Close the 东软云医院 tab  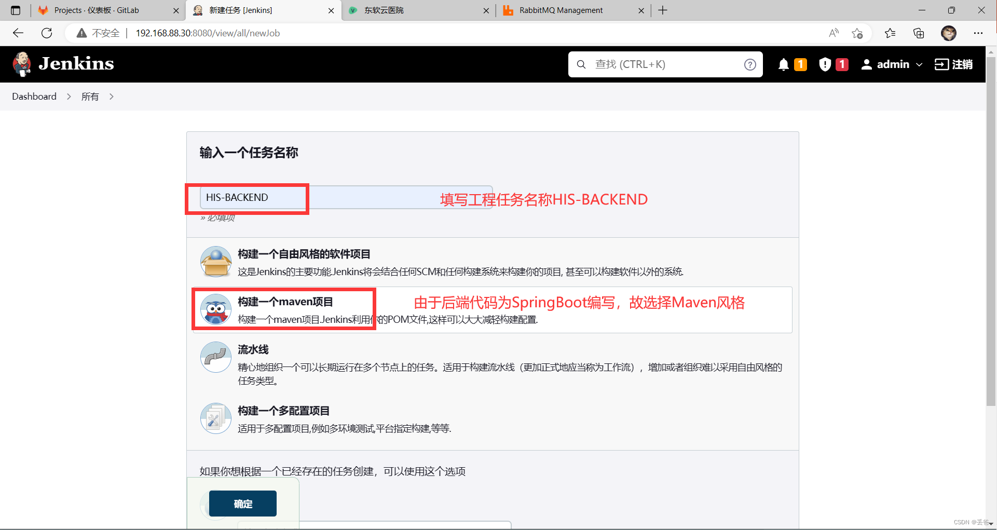486,10
